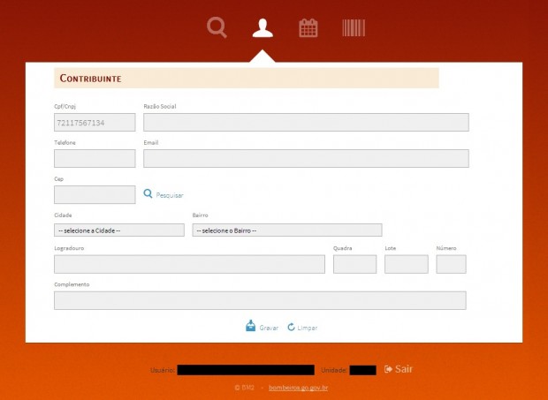548x400 pixels.
Task: Click the Complemento input field
Action: pos(260,300)
